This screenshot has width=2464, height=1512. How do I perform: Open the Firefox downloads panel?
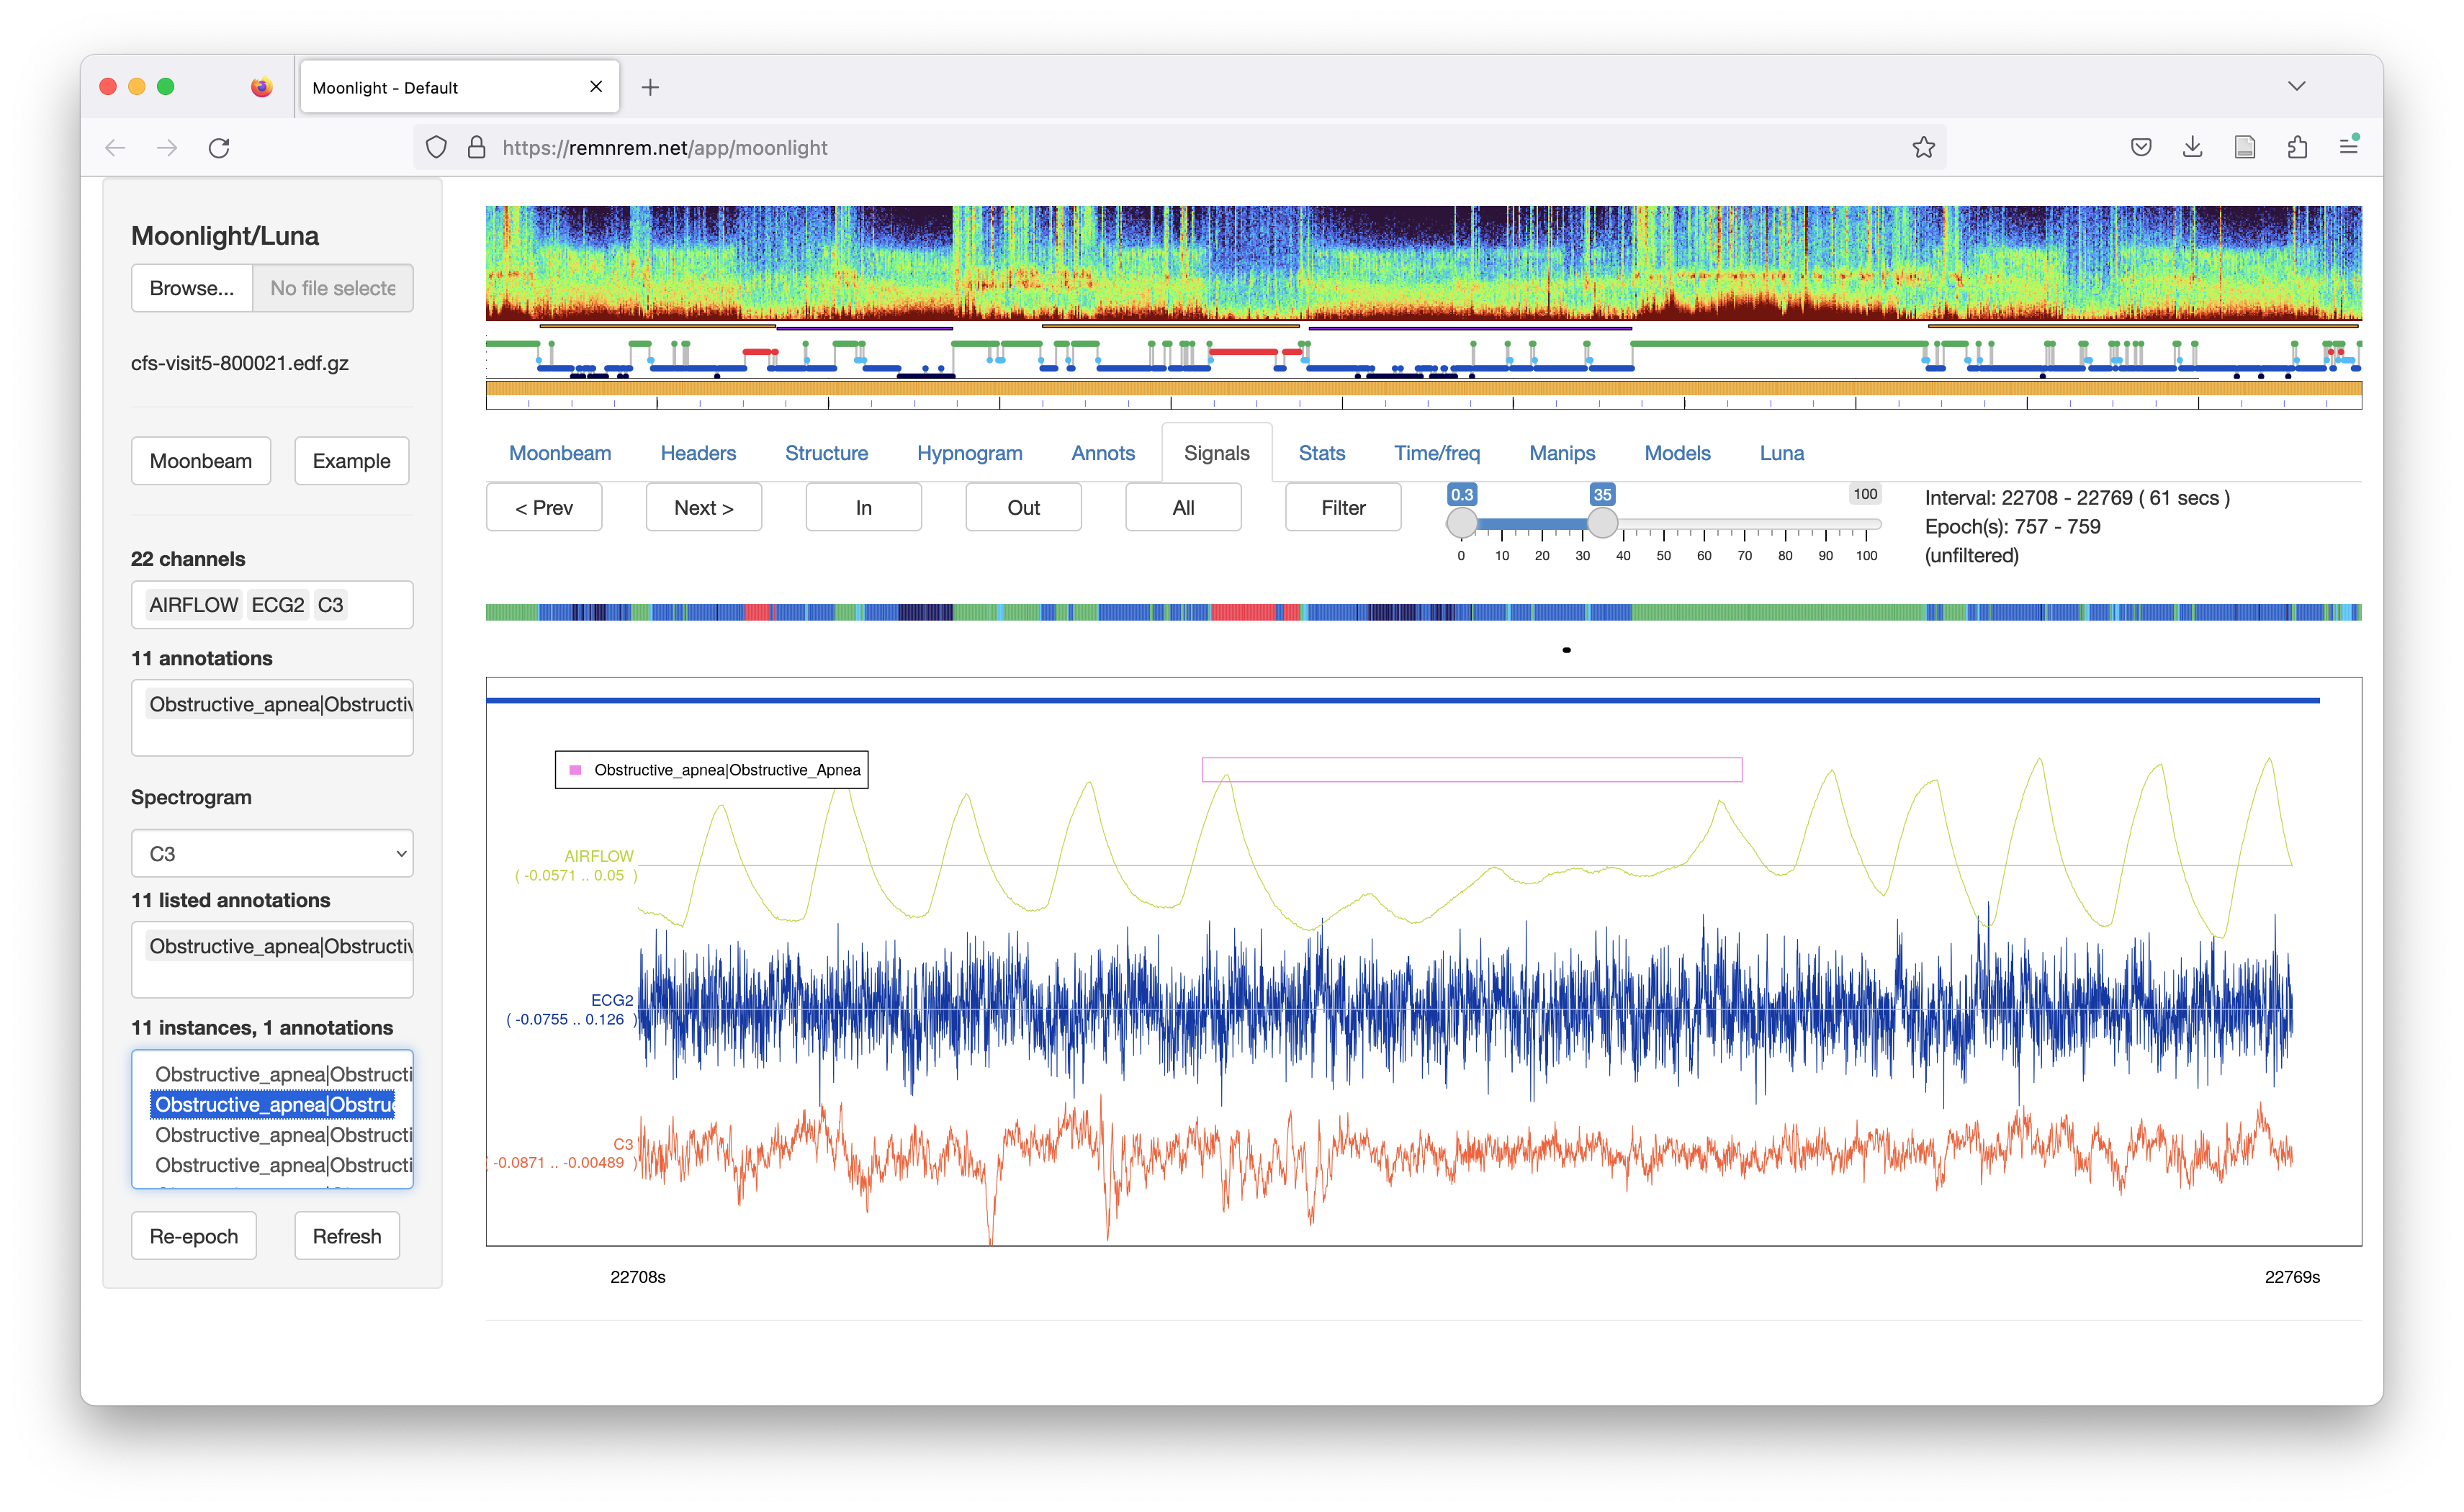click(2192, 148)
